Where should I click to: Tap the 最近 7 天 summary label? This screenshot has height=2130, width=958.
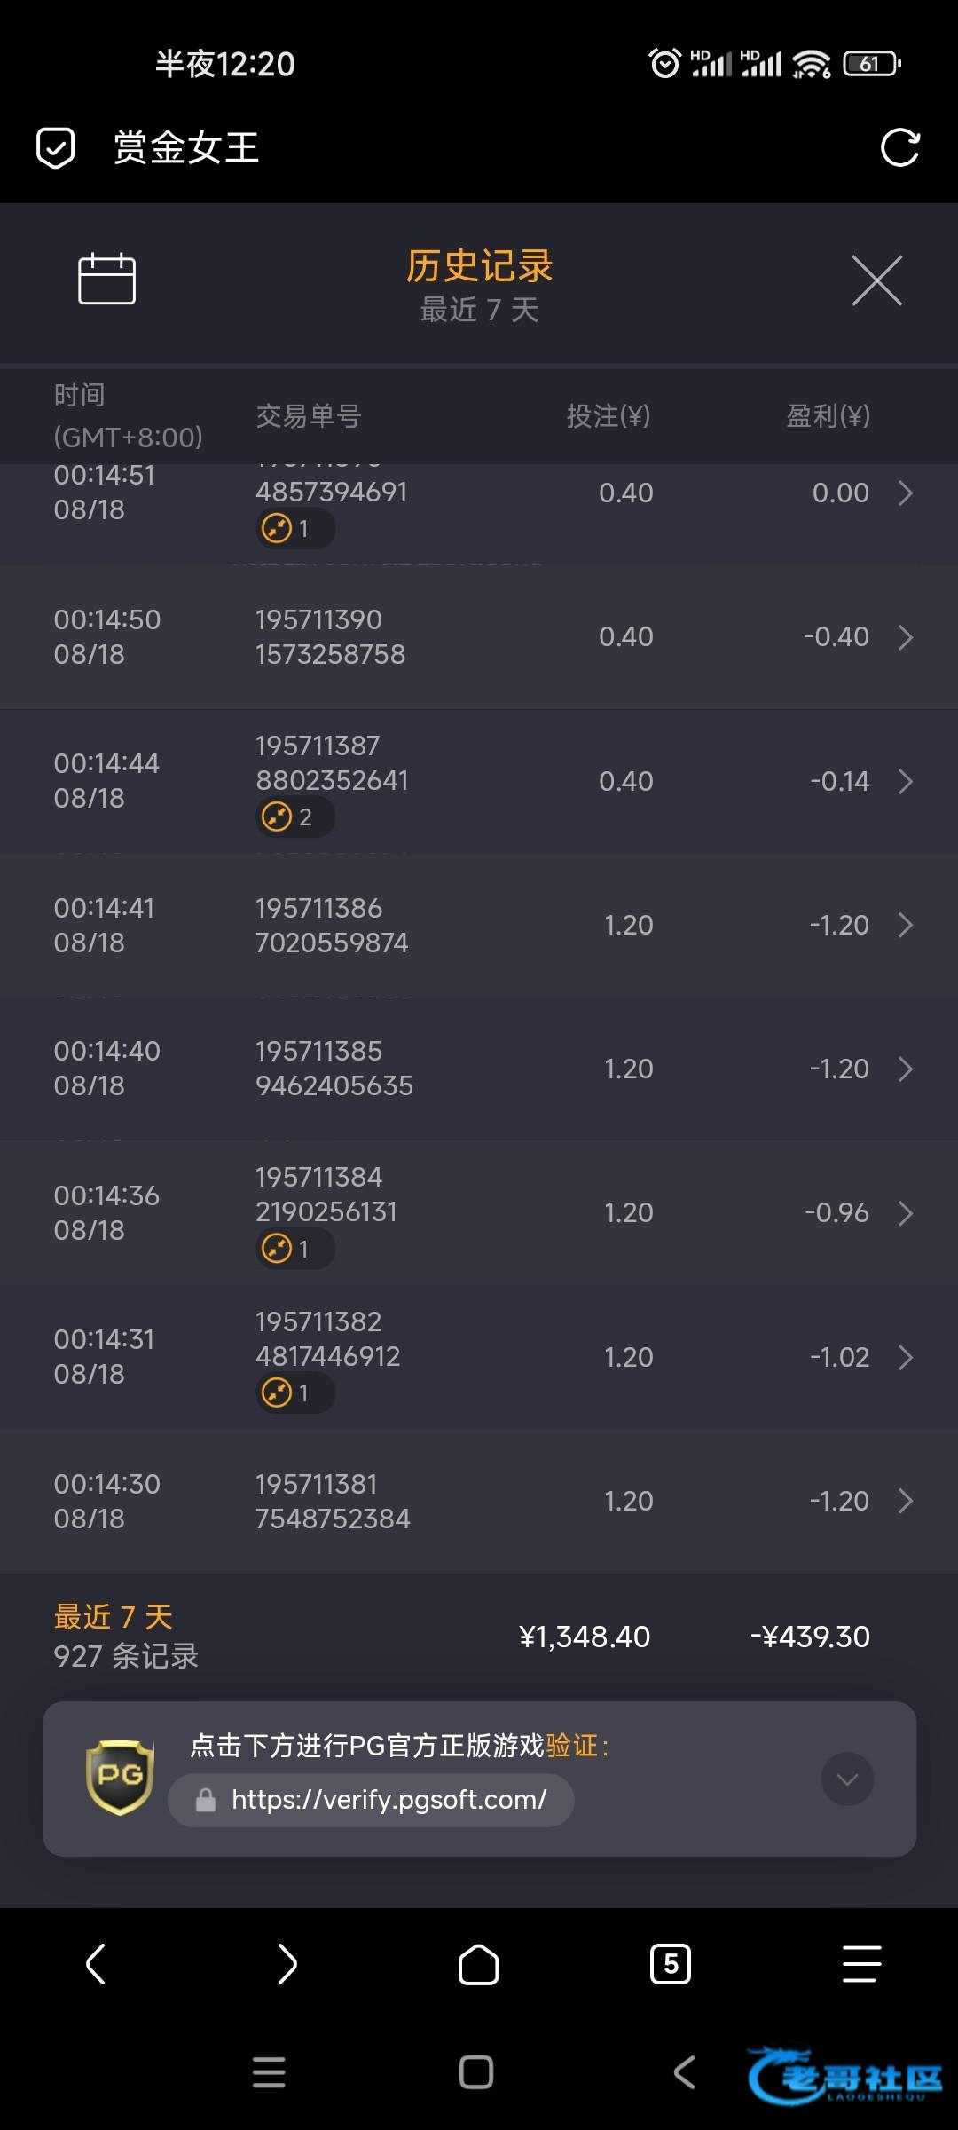(x=114, y=1617)
